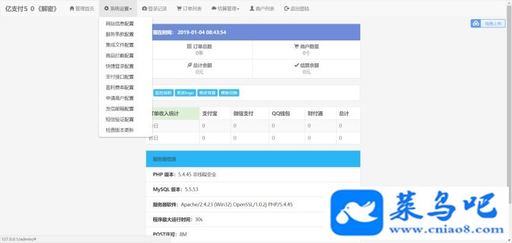Click the 结算余额 label
The width and height of the screenshot is (512, 243).
[x=310, y=65]
